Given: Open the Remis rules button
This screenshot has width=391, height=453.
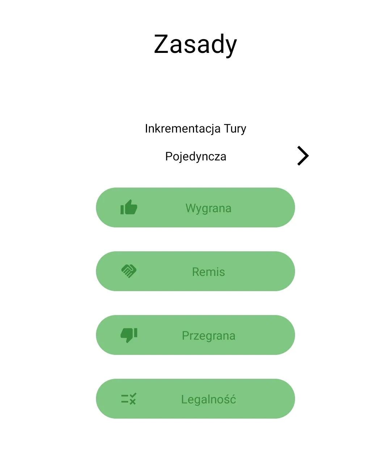Looking at the screenshot, I should tap(195, 271).
